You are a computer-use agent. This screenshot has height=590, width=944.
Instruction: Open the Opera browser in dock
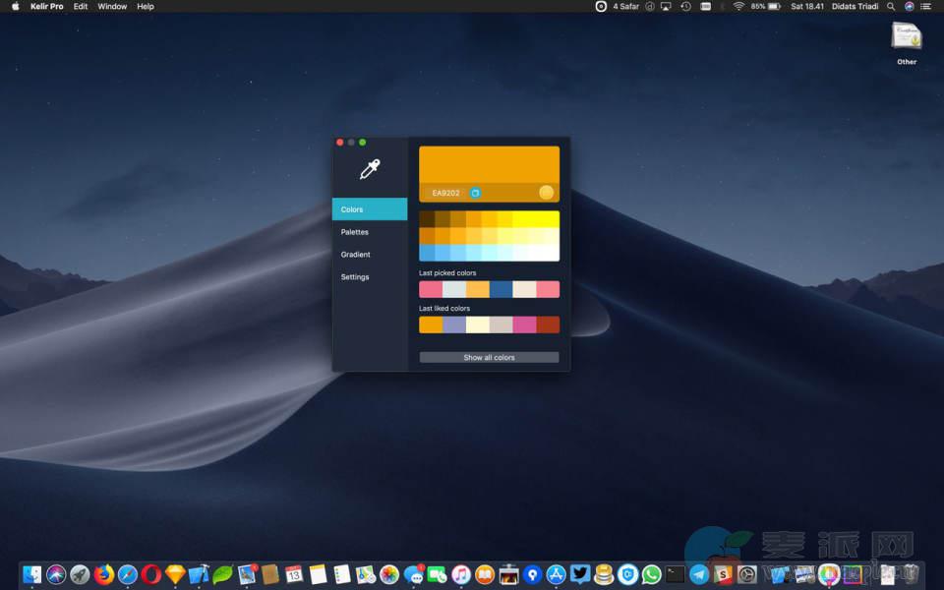coord(151,574)
